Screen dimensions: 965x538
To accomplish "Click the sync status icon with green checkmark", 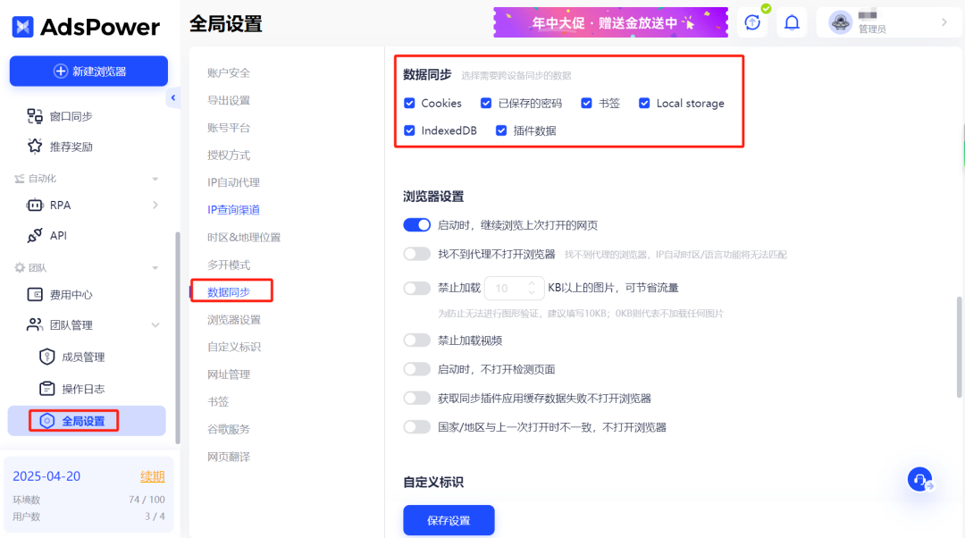I will pos(751,21).
